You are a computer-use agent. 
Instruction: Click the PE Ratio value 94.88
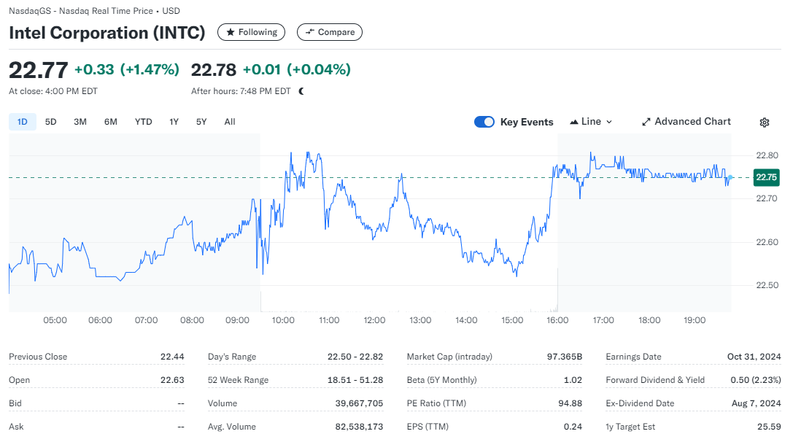click(570, 403)
